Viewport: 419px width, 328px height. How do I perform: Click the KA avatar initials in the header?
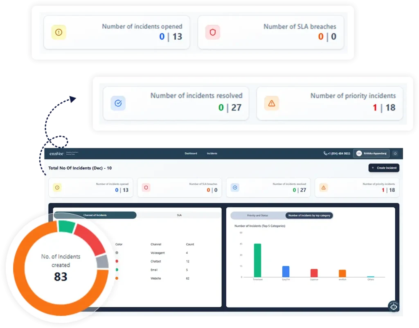pyautogui.click(x=359, y=154)
